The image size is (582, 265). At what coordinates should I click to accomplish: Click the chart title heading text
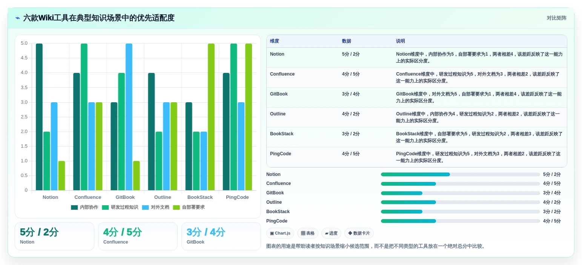99,18
